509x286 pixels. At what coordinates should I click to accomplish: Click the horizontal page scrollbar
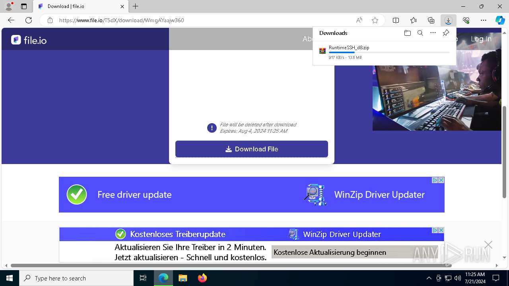(231, 265)
